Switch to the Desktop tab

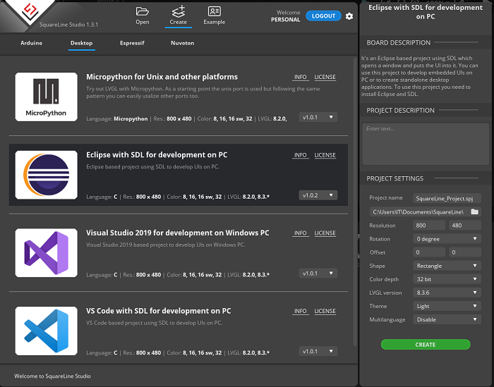82,43
